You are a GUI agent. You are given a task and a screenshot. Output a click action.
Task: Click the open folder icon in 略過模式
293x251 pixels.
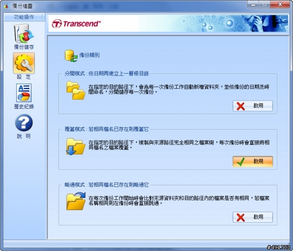76,201
